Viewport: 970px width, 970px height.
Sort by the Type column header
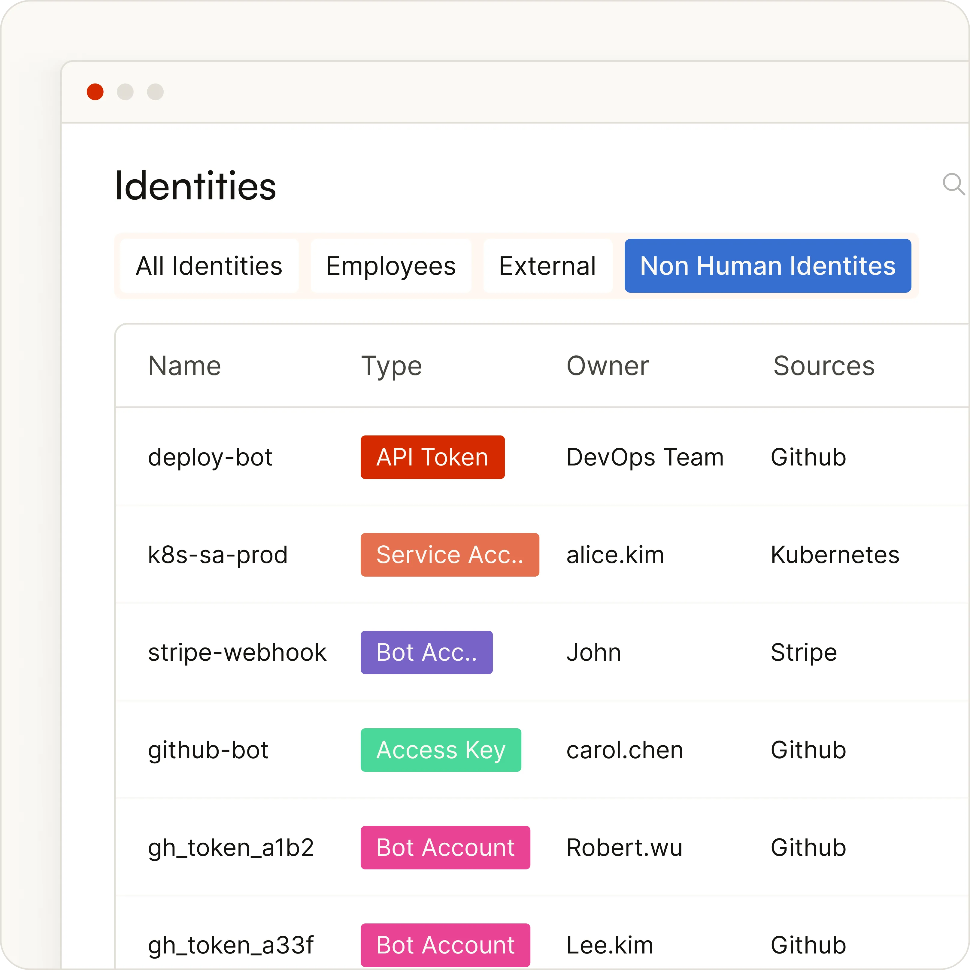click(x=391, y=365)
